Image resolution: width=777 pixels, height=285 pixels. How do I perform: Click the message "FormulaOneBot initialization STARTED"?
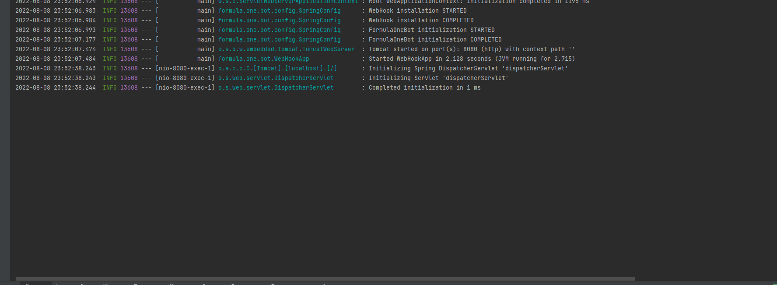[431, 30]
